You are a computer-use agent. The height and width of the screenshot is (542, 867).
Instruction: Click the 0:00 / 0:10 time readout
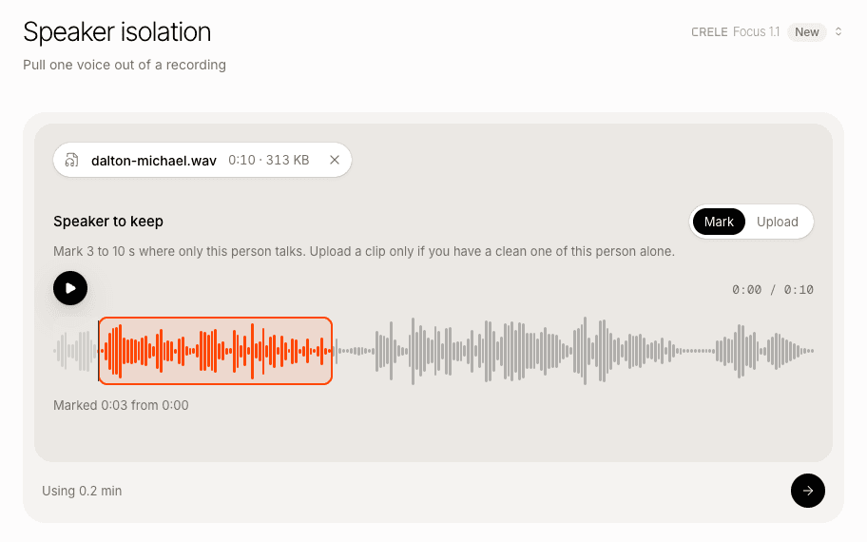(x=773, y=290)
